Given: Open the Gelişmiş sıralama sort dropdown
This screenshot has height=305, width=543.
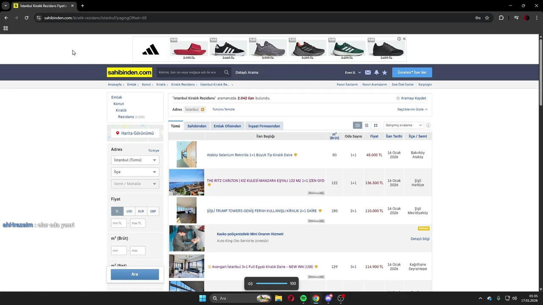Looking at the screenshot, I should coord(403,125).
